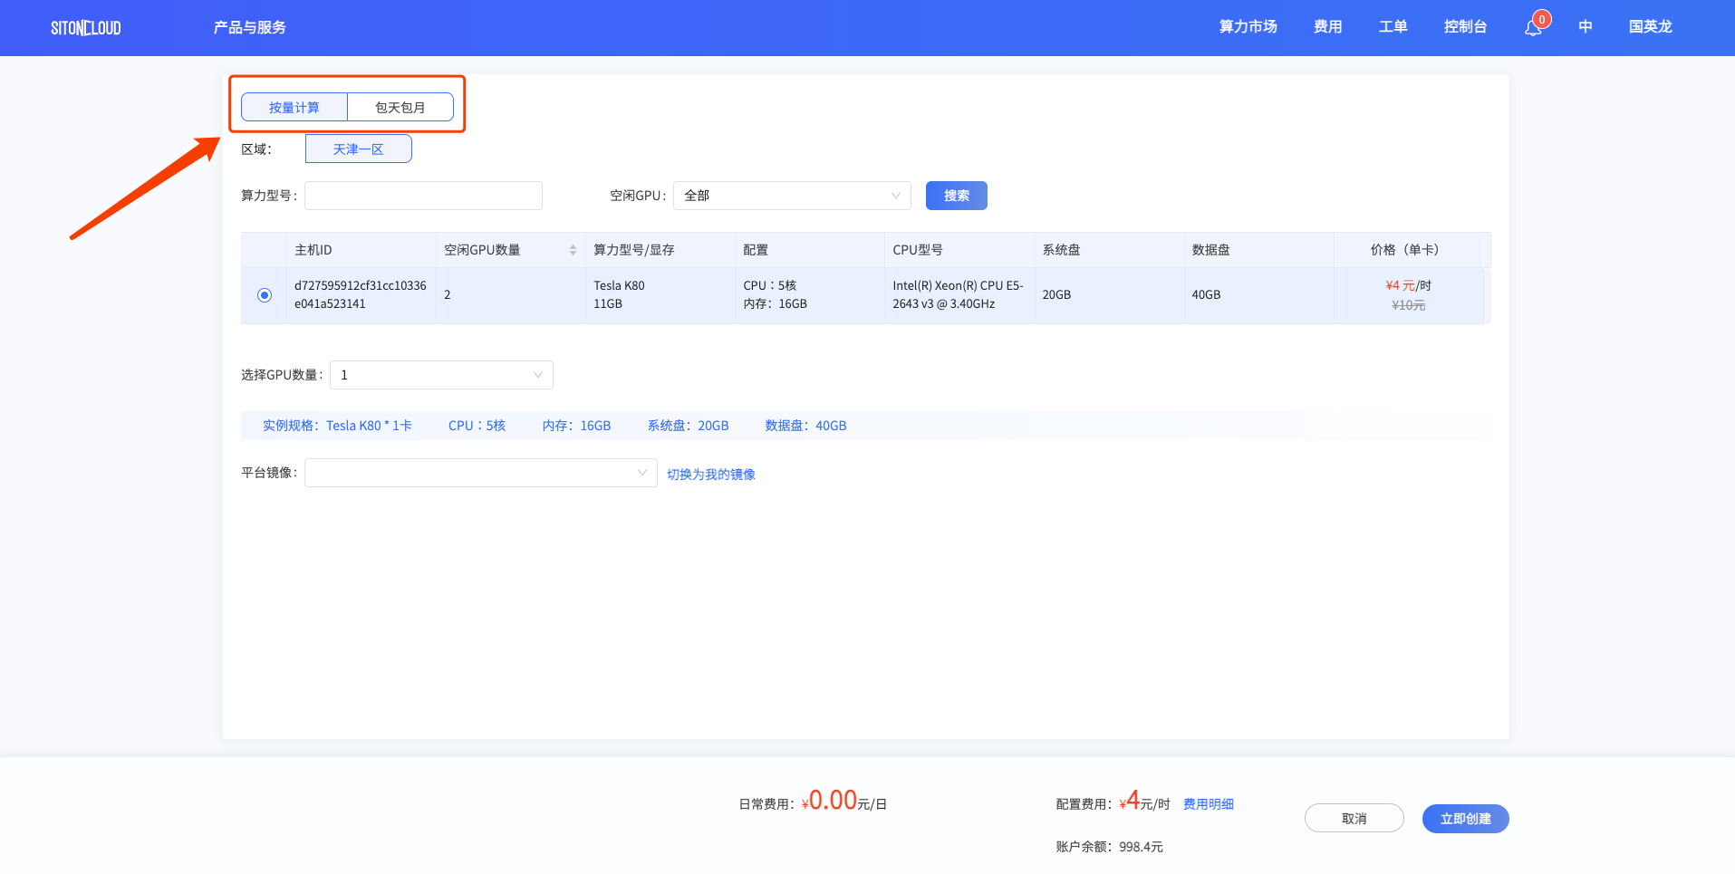Click the 取消 button
The width and height of the screenshot is (1735, 874).
pos(1354,818)
